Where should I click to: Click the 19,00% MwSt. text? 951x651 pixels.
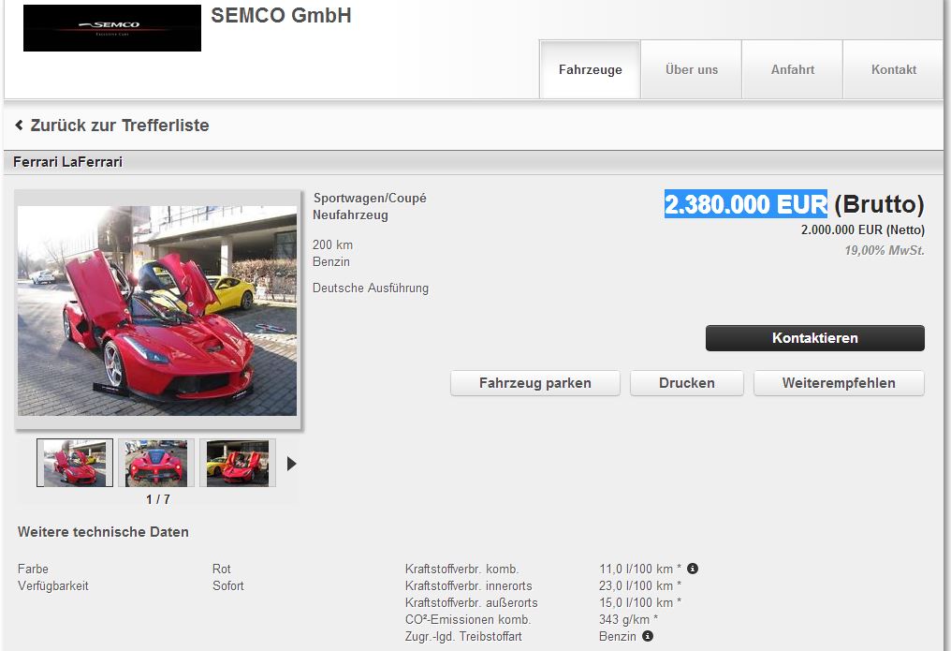[x=885, y=251]
